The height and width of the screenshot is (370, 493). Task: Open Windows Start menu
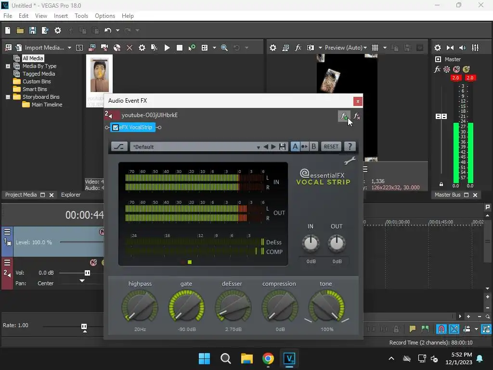pos(204,358)
